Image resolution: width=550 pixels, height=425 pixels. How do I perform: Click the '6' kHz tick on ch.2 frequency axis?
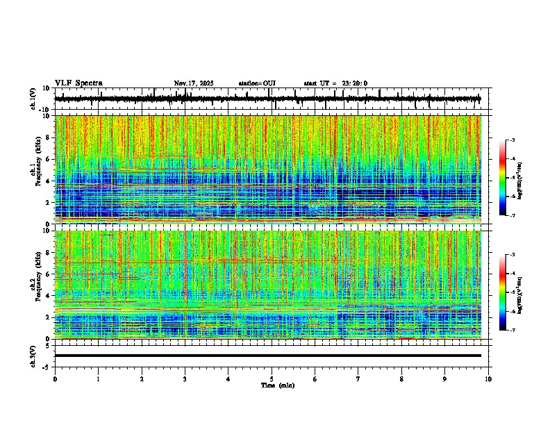pyautogui.click(x=49, y=274)
